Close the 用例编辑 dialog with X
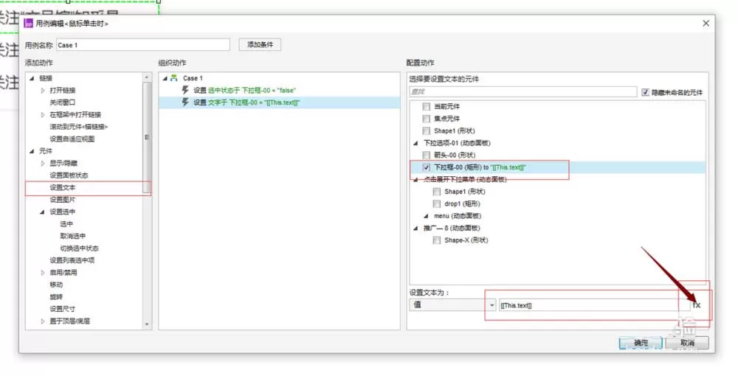The image size is (738, 376). (x=706, y=23)
